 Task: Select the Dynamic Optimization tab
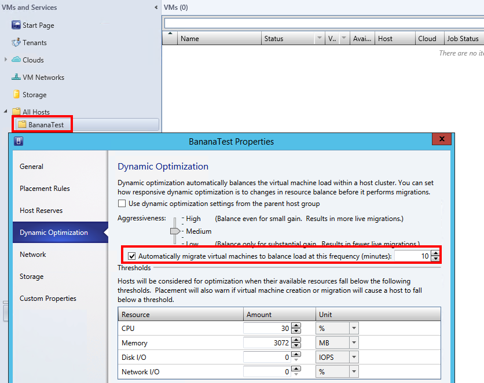[60, 232]
